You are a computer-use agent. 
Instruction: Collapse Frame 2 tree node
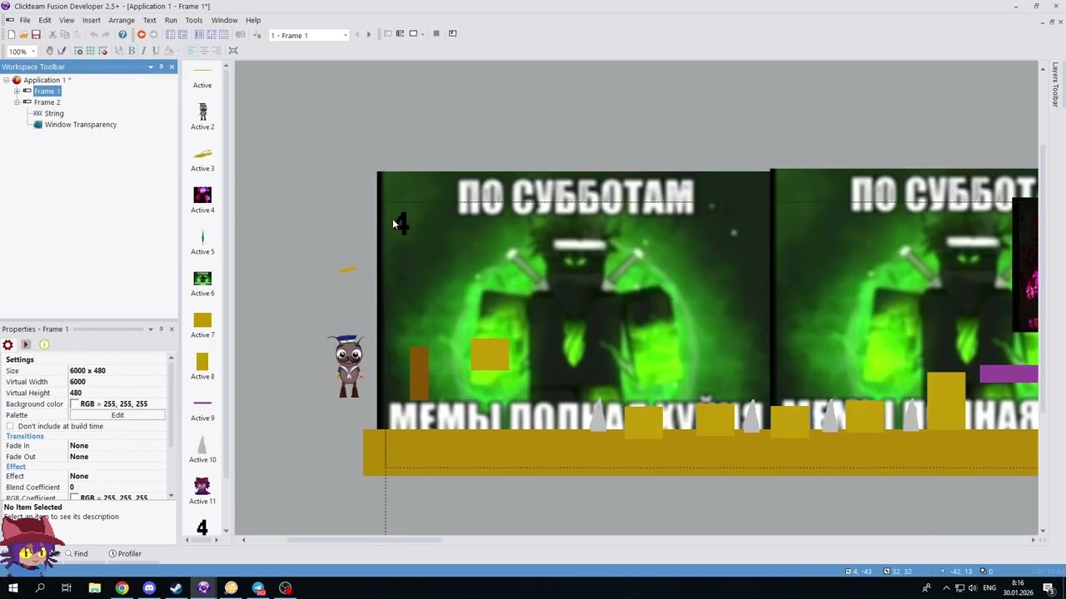click(x=17, y=102)
